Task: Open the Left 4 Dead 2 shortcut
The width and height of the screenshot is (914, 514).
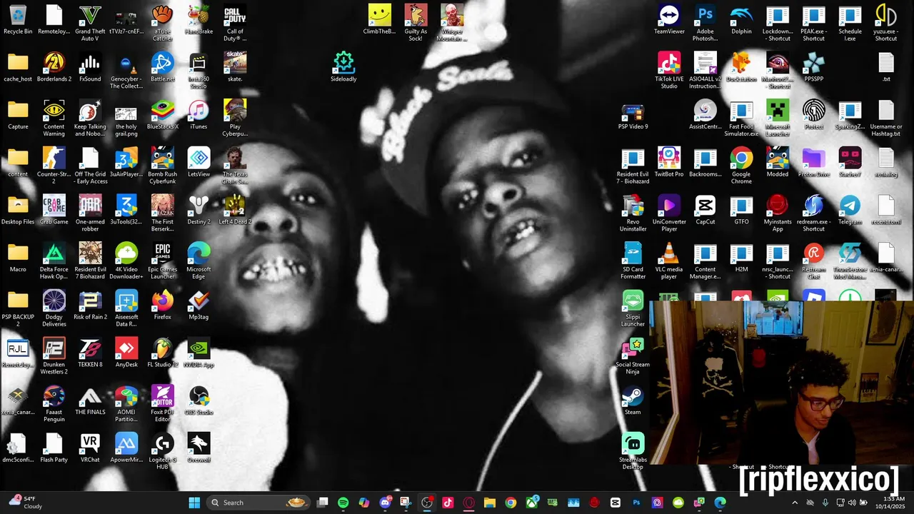Action: tap(235, 210)
